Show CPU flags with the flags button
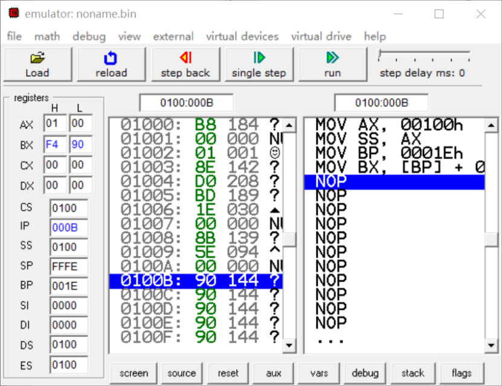The width and height of the screenshot is (502, 386). pyautogui.click(x=461, y=373)
